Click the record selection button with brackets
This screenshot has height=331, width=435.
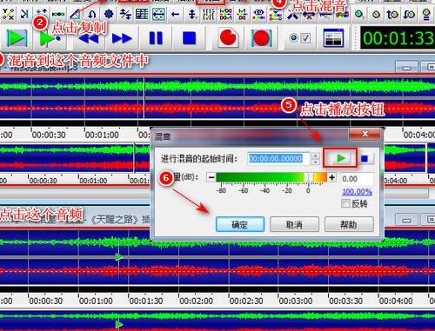click(261, 38)
